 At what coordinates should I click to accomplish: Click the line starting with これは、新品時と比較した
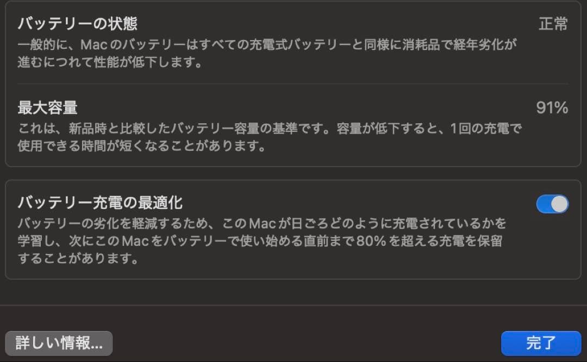click(x=270, y=129)
